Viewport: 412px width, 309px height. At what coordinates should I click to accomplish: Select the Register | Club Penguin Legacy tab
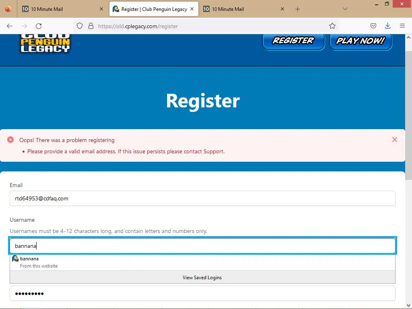pyautogui.click(x=154, y=9)
